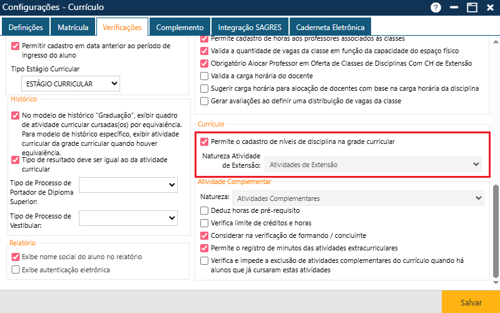This screenshot has width=500, height=313.
Task: Check Deduz horas de pré-requisito
Action: 204,210
